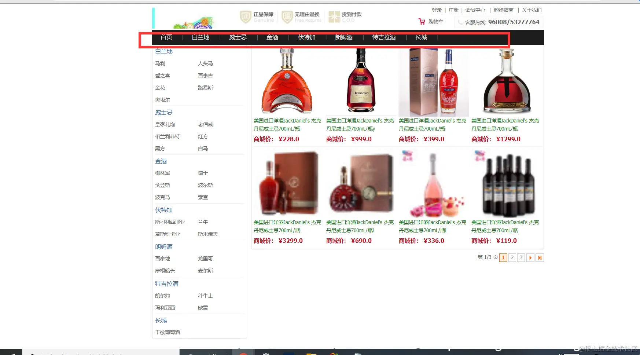The width and height of the screenshot is (640, 355).
Task: Select 百家地 brand in sidebar
Action: 162,259
